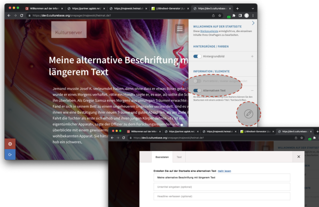Click the Untertitel eingeben input field
The height and width of the screenshot is (207, 319).
click(x=221, y=187)
